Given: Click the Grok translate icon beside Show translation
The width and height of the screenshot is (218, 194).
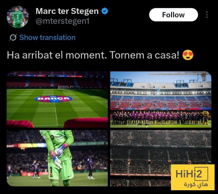Looking at the screenshot, I should [x=13, y=37].
